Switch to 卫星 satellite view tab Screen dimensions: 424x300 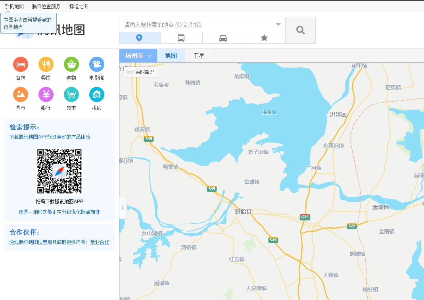click(x=199, y=56)
